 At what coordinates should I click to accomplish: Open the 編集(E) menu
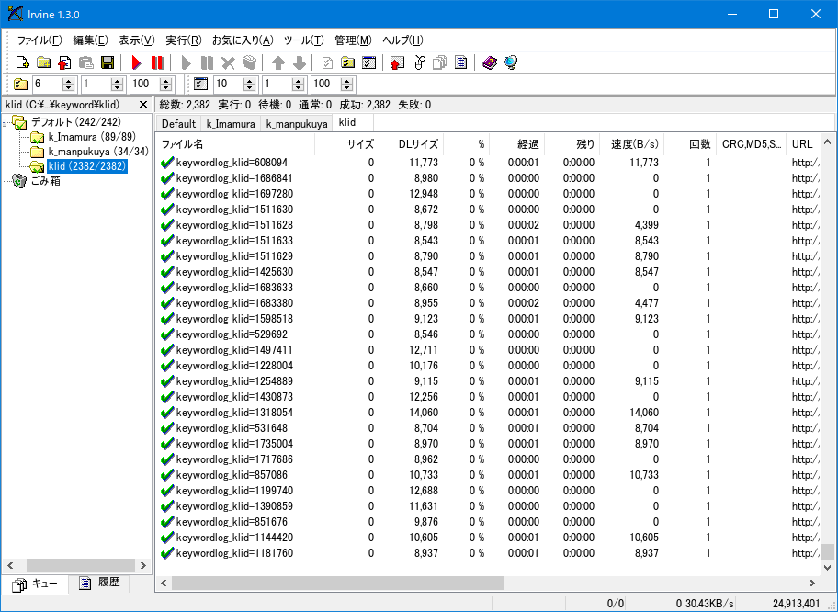pos(90,40)
